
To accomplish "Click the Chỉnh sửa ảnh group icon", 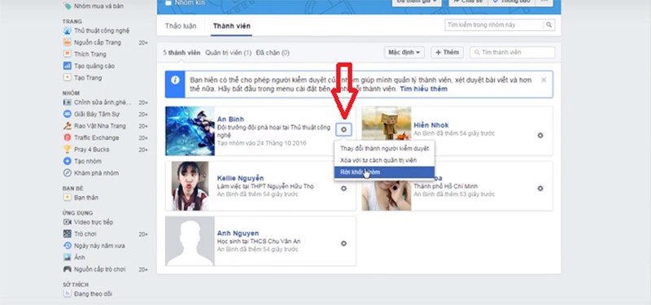I will 68,102.
